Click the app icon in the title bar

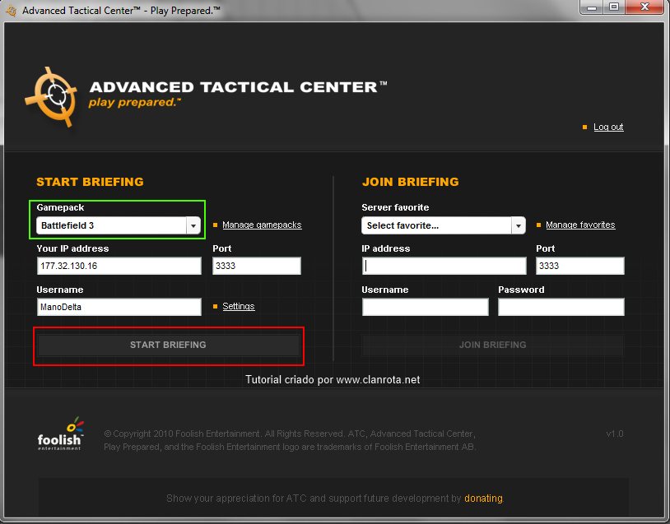[x=11, y=10]
